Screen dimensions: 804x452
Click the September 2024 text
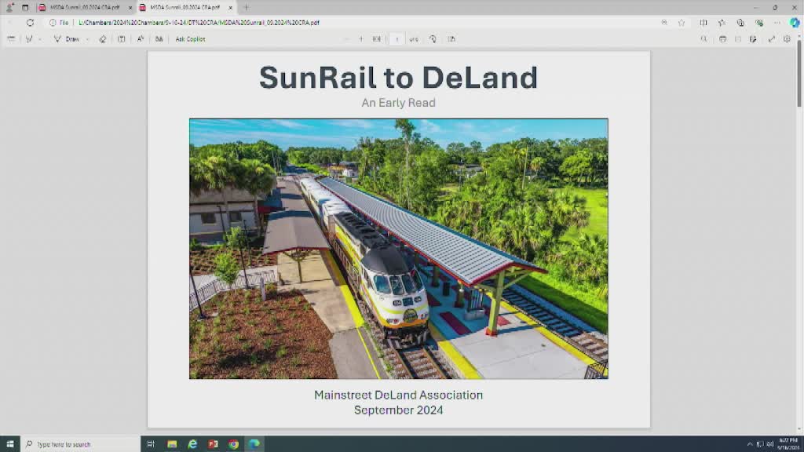(x=398, y=410)
